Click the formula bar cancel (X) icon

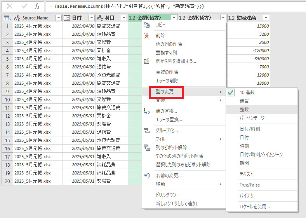[10, 6]
